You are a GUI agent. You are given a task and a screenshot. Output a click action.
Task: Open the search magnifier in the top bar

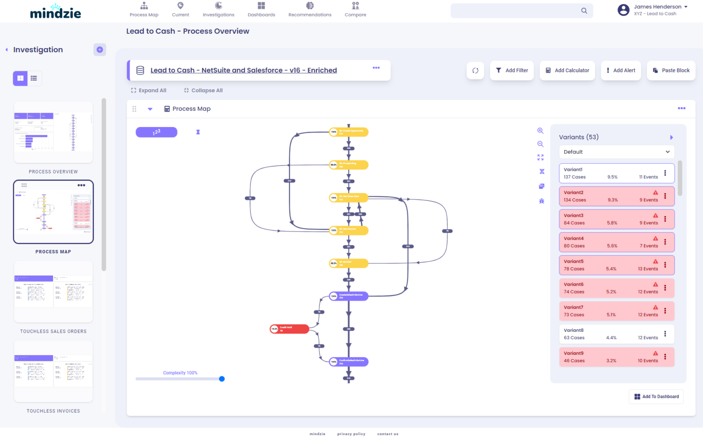tap(584, 11)
